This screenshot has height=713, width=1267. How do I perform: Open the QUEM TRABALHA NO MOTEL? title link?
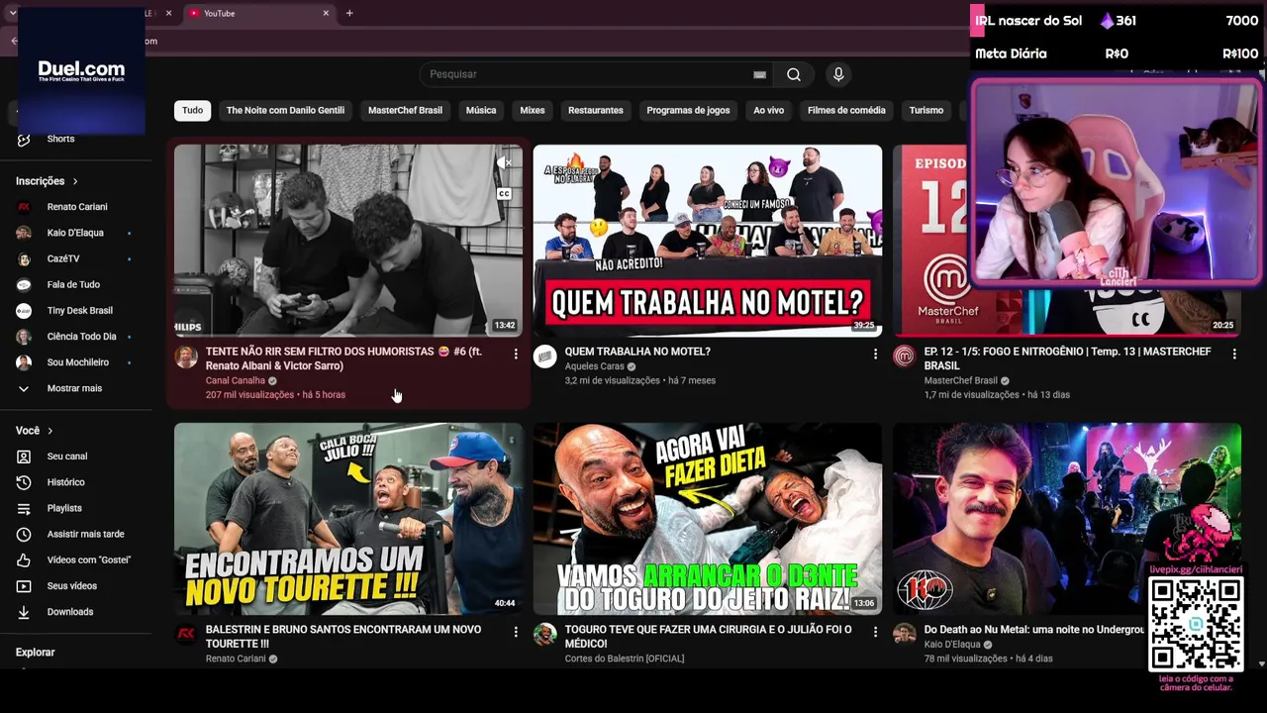coord(637,352)
